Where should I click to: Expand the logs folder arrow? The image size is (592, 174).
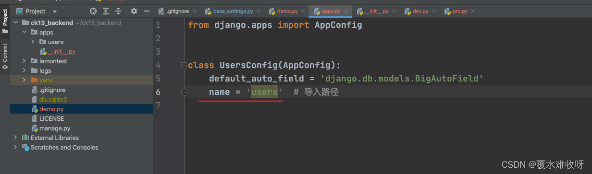pos(25,70)
